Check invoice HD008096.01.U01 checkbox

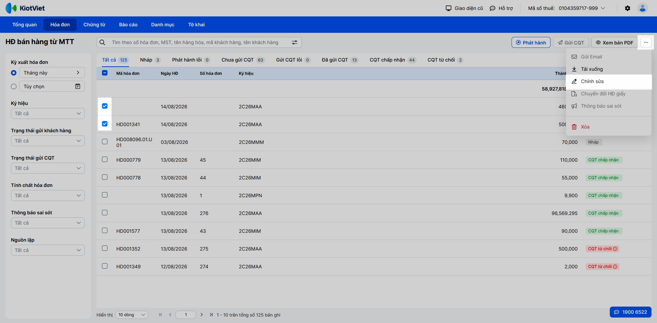[105, 142]
